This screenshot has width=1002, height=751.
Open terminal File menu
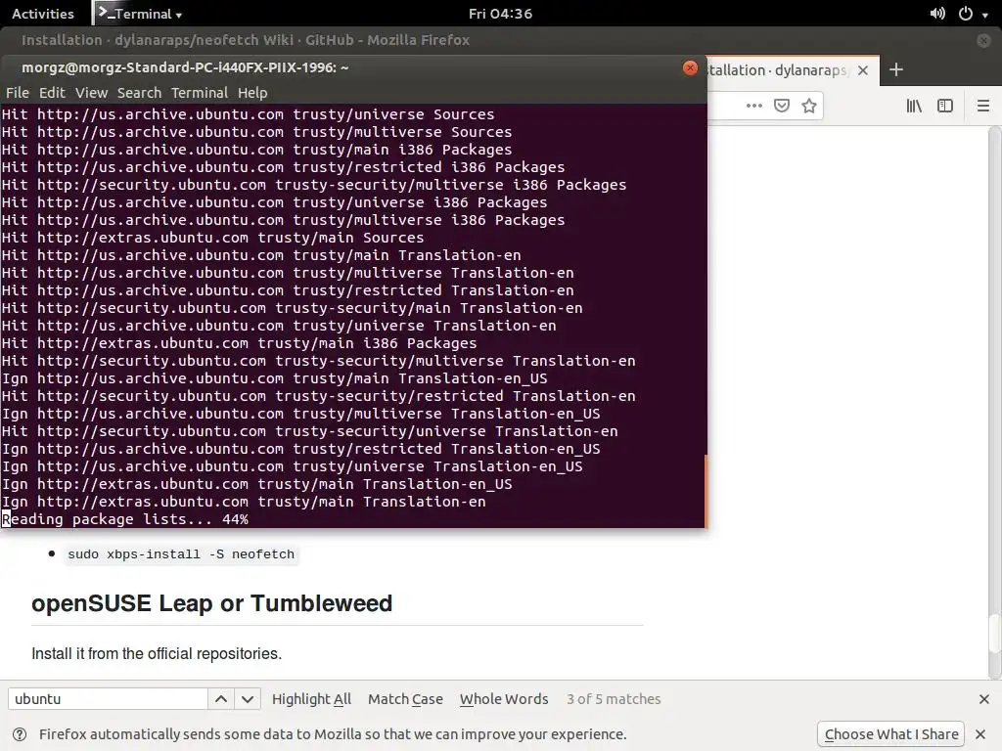(18, 93)
